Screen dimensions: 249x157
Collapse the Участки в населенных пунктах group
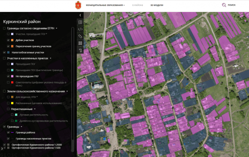coord(51,59)
